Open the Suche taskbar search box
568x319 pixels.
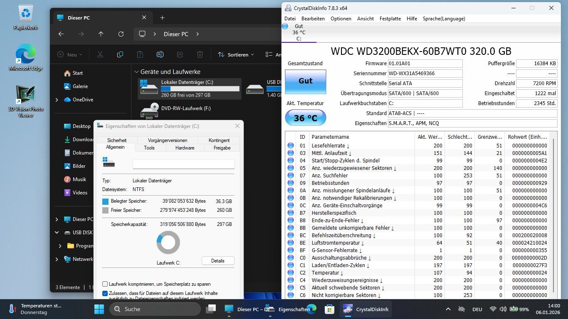point(155,309)
